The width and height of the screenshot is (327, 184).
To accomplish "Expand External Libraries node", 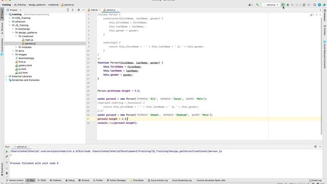I will 7,76.
